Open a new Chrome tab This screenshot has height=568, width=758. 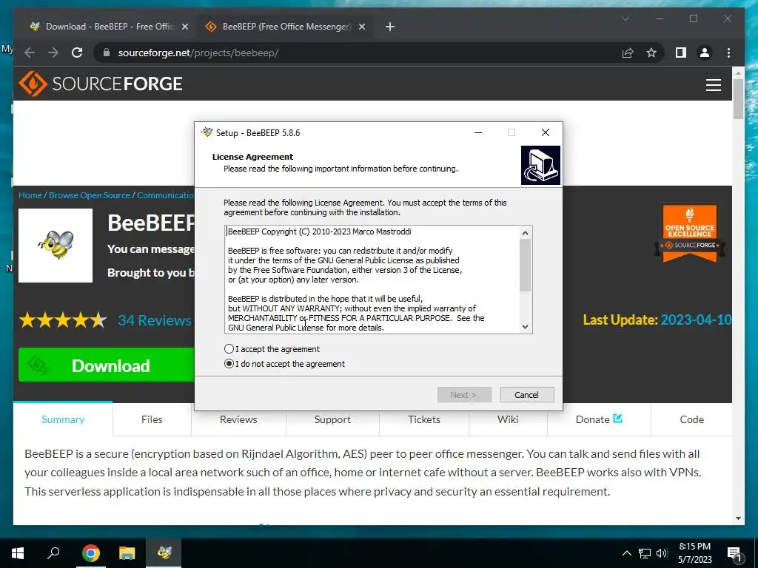[389, 27]
